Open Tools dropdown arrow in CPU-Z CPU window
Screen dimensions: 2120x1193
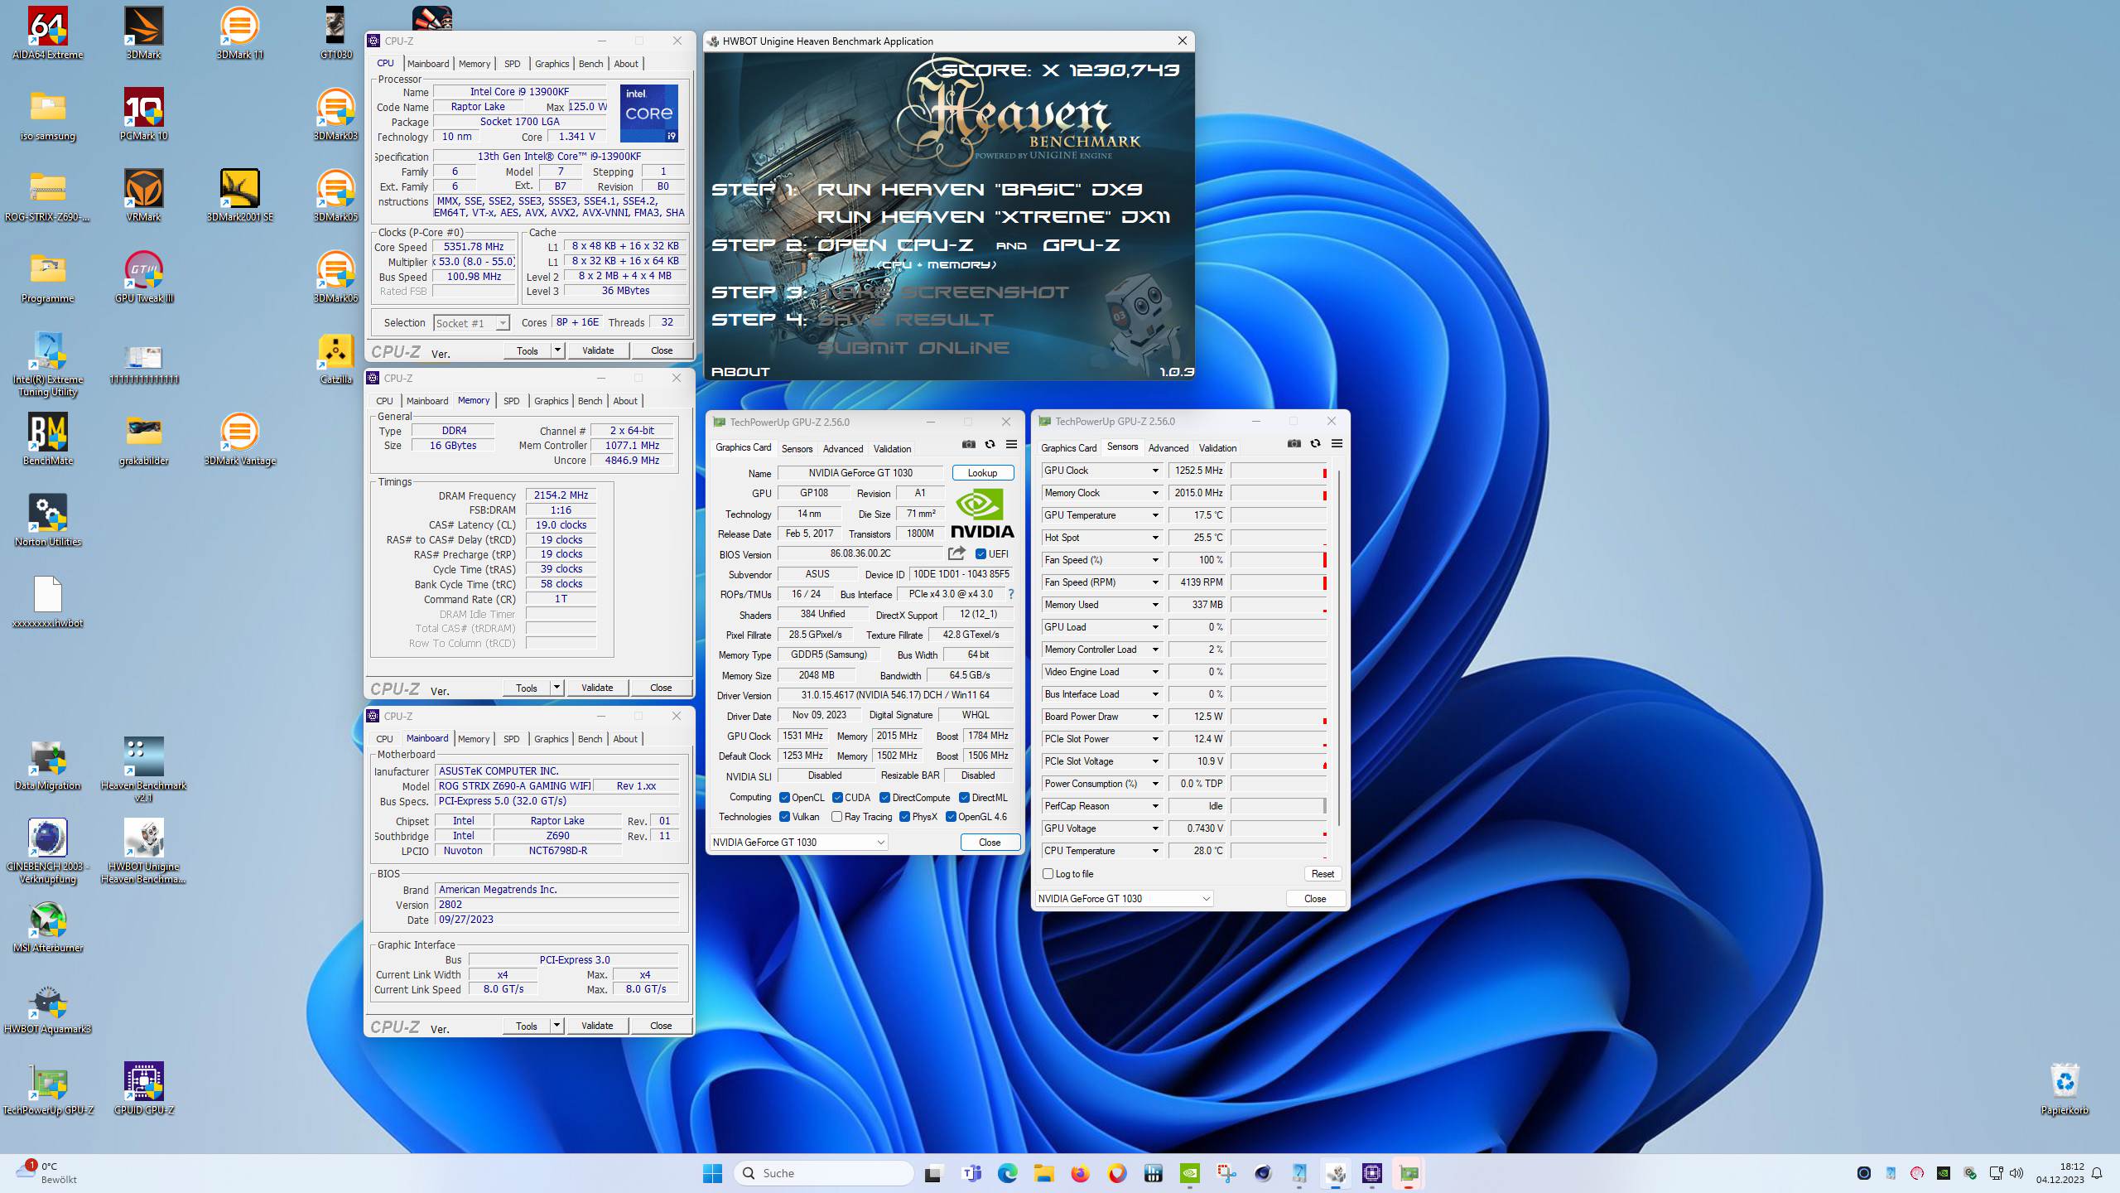[557, 350]
